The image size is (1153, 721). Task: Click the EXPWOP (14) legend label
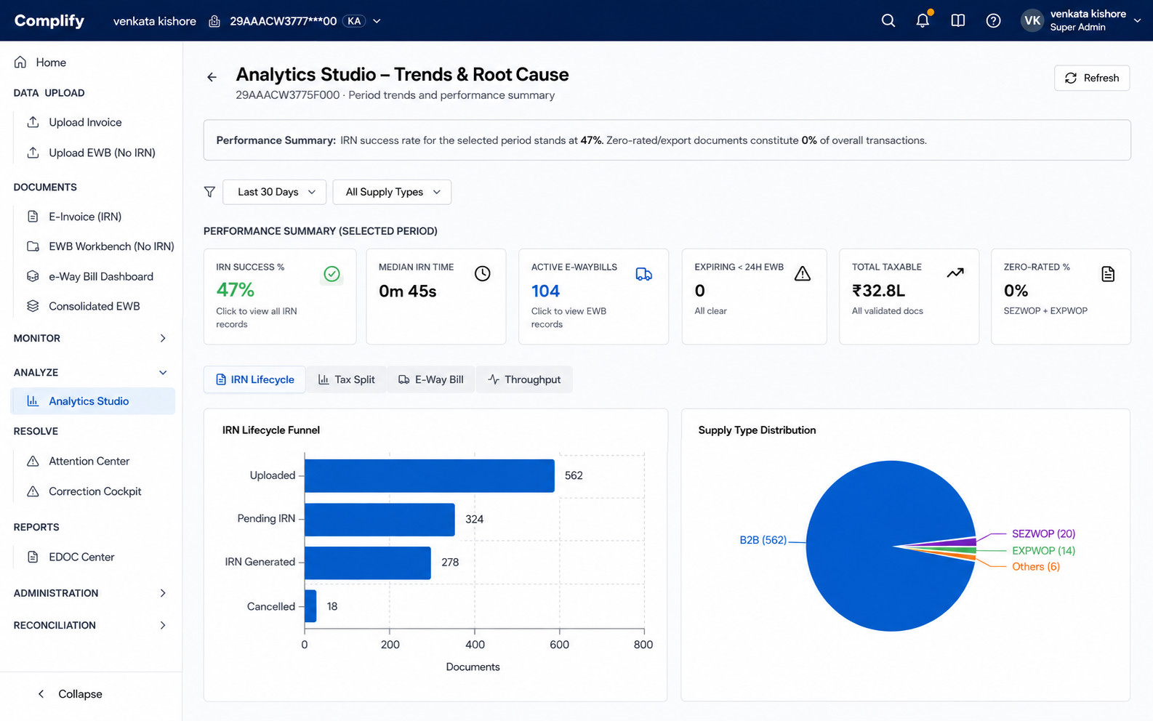point(1043,550)
